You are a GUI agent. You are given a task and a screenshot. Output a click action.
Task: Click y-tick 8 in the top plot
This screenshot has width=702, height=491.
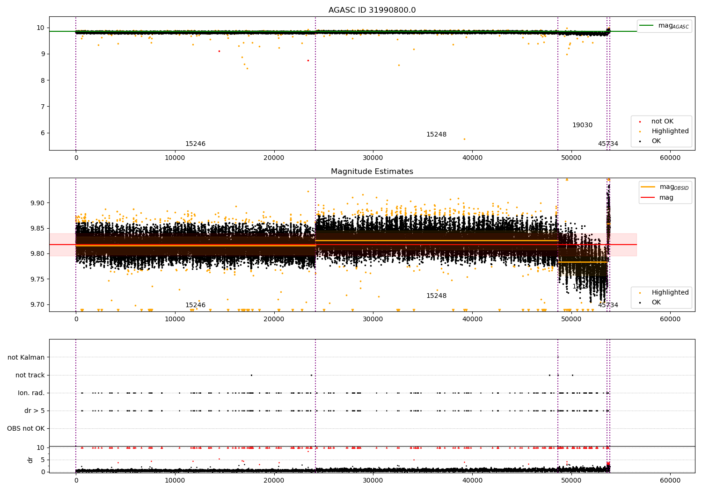click(x=43, y=80)
